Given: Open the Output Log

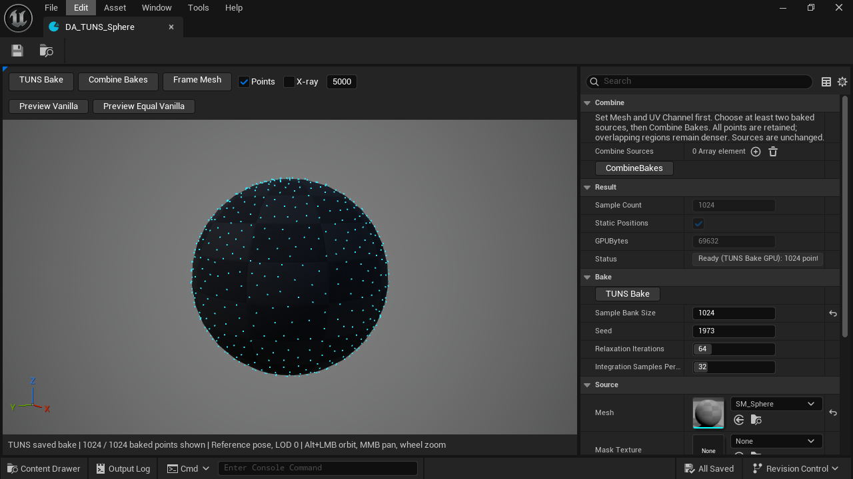Looking at the screenshot, I should click(x=123, y=468).
